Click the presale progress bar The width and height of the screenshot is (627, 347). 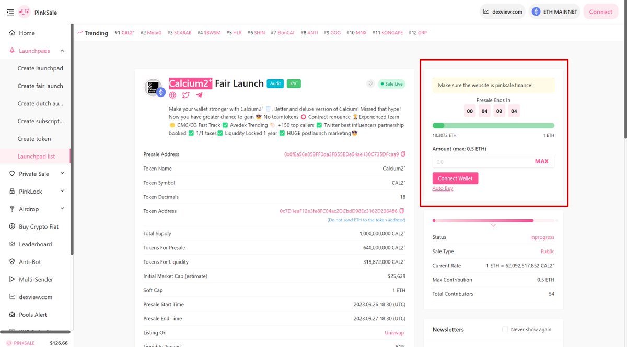[493, 125]
